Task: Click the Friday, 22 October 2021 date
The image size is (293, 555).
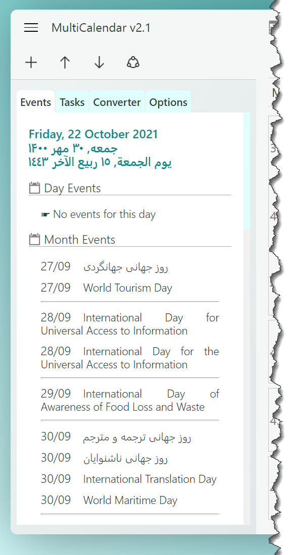Action: 93,134
